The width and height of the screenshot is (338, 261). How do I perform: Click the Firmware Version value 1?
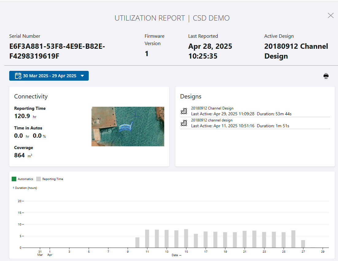coord(146,54)
